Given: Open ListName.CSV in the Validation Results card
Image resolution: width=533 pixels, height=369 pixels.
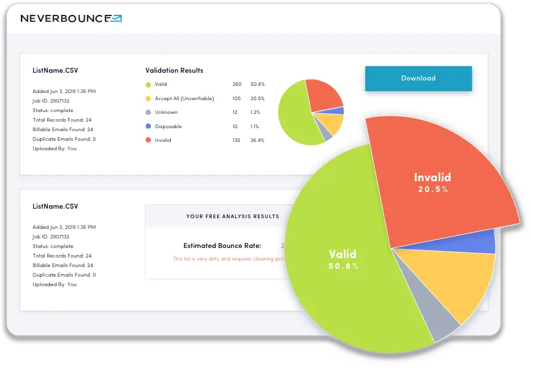Looking at the screenshot, I should 56,70.
